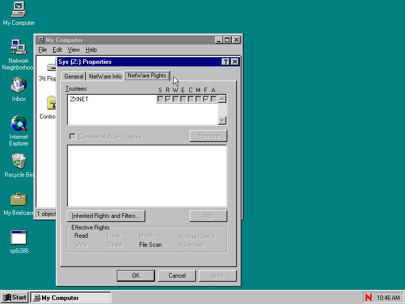Click the taskbar clock showing 10:46 AM

(388, 297)
